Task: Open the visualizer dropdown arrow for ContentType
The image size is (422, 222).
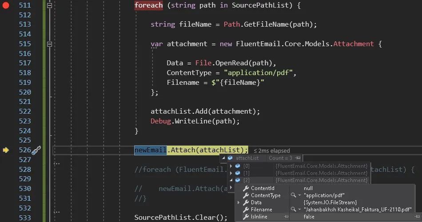Action: tap(299, 195)
